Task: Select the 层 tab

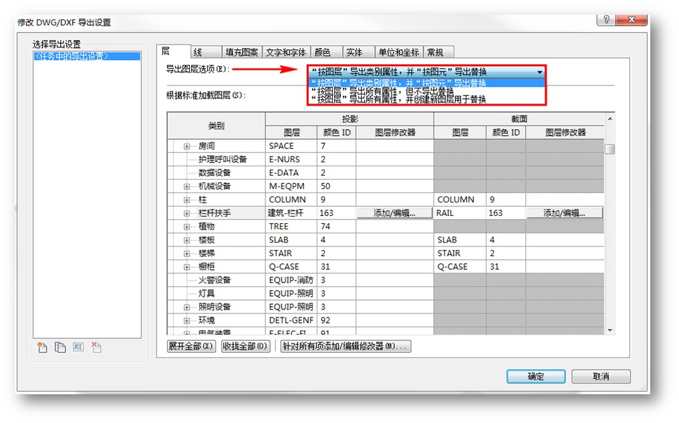Action: [173, 51]
